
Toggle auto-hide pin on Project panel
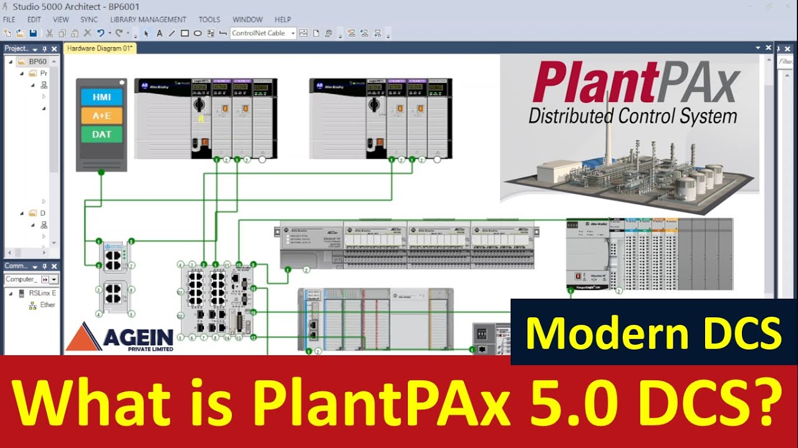click(x=44, y=49)
